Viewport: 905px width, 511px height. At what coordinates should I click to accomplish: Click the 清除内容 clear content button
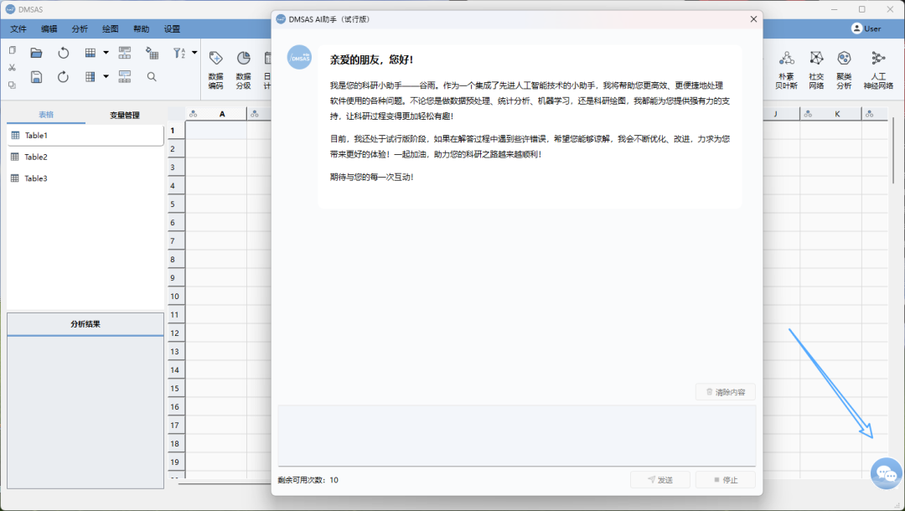tap(725, 391)
